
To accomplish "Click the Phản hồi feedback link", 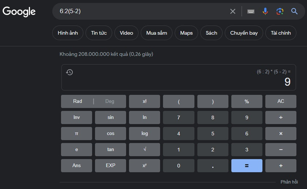I will coord(289,182).
